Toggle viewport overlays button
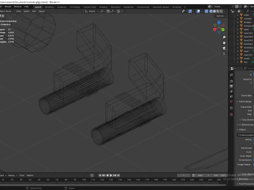 tap(198, 11)
